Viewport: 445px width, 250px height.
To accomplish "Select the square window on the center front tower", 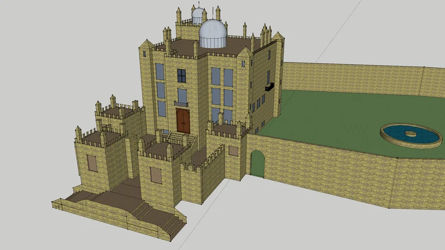I will (156, 175).
